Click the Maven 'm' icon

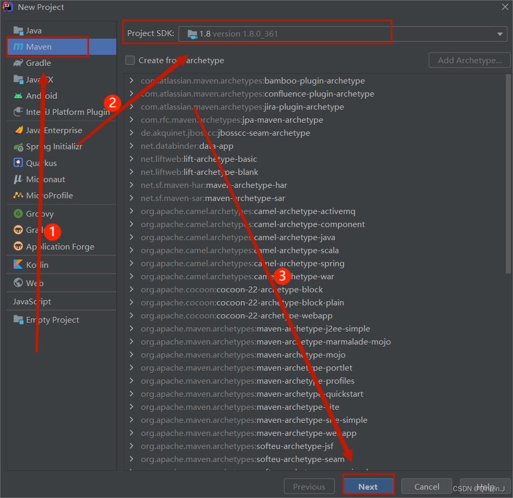click(18, 47)
